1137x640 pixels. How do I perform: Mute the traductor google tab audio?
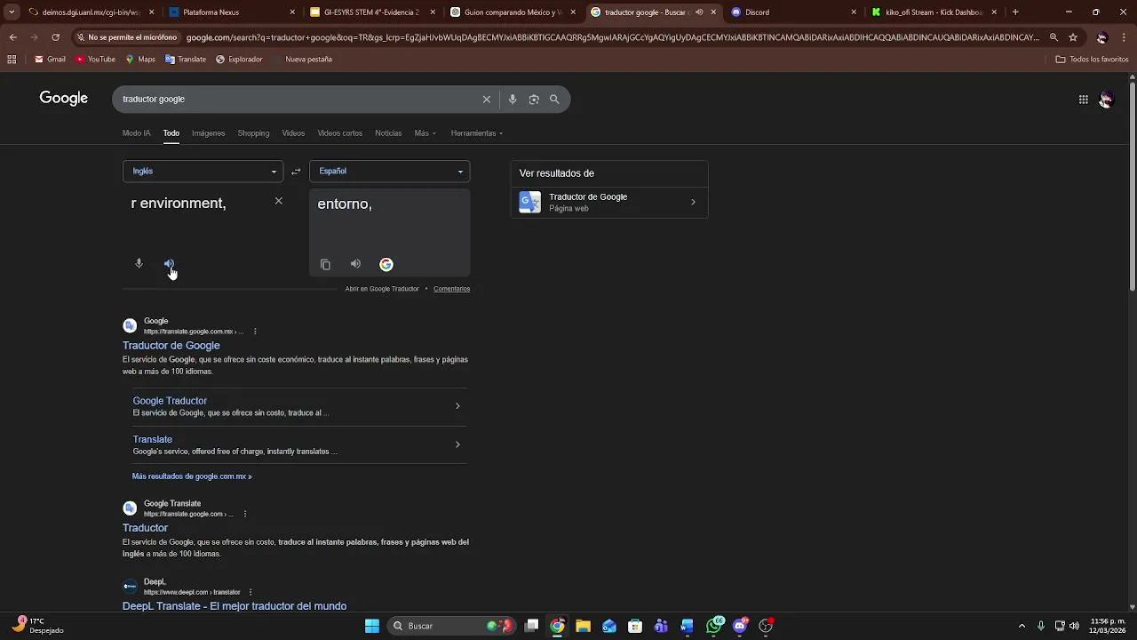[x=699, y=12]
